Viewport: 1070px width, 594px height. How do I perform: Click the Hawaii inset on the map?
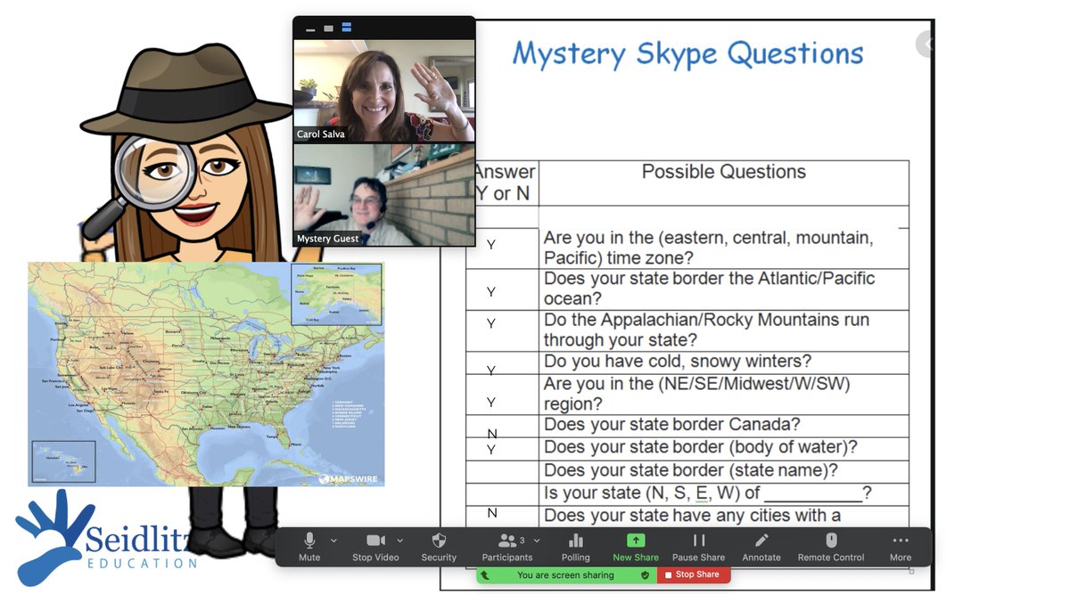[x=63, y=461]
